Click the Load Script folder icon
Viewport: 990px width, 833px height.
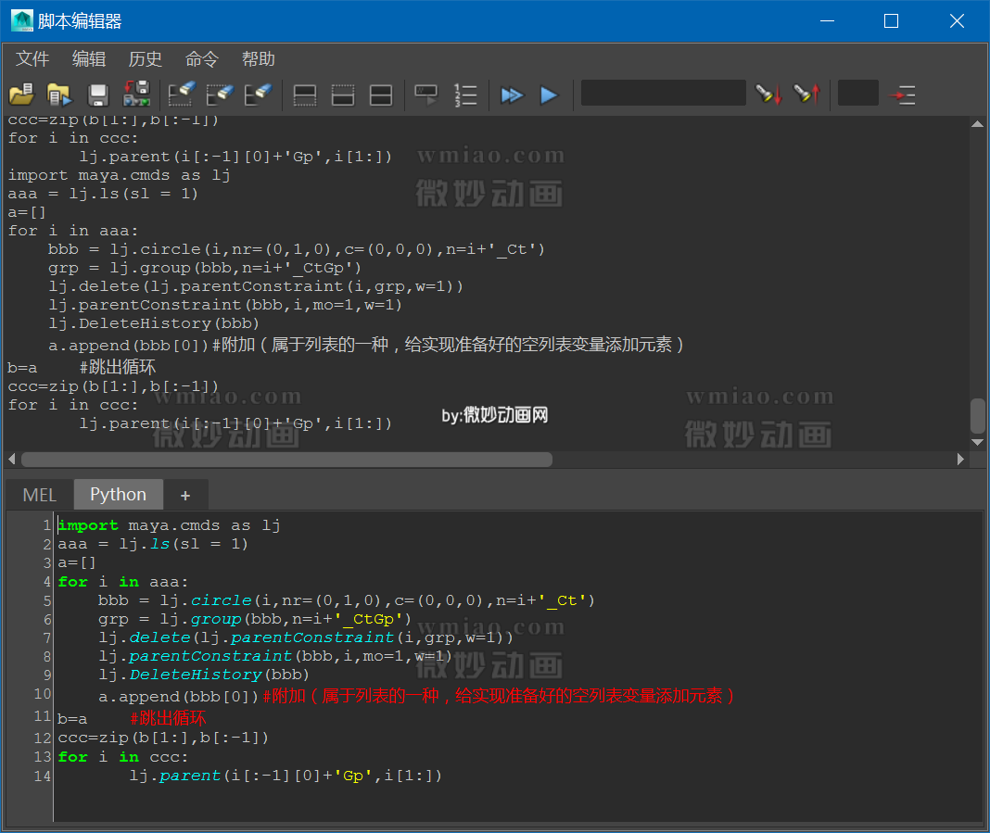point(20,95)
